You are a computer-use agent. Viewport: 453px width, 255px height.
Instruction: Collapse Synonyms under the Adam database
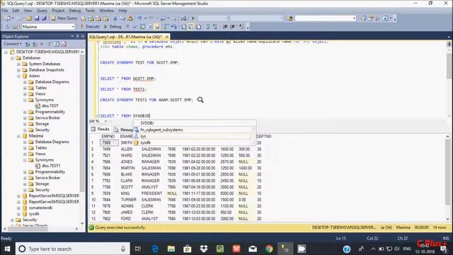pos(25,100)
